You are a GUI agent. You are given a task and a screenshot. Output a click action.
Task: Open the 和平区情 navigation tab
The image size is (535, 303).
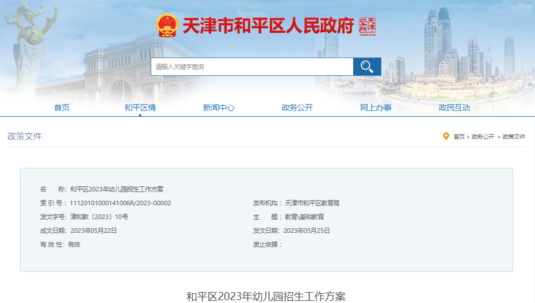[140, 108]
